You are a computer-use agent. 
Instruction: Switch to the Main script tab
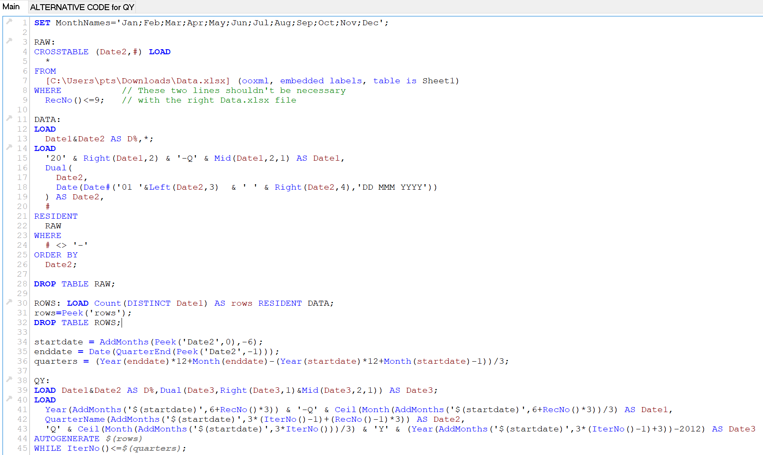point(11,7)
